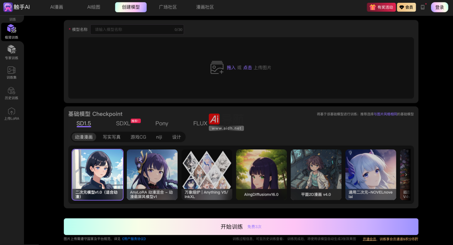This screenshot has width=453, height=245.
Task: Enable the 写实写真 style filter
Action: pos(112,137)
